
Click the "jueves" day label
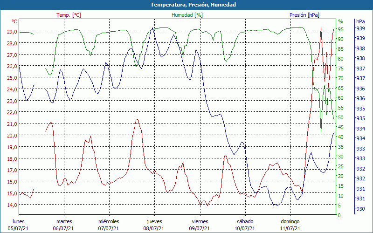pyautogui.click(x=154, y=222)
